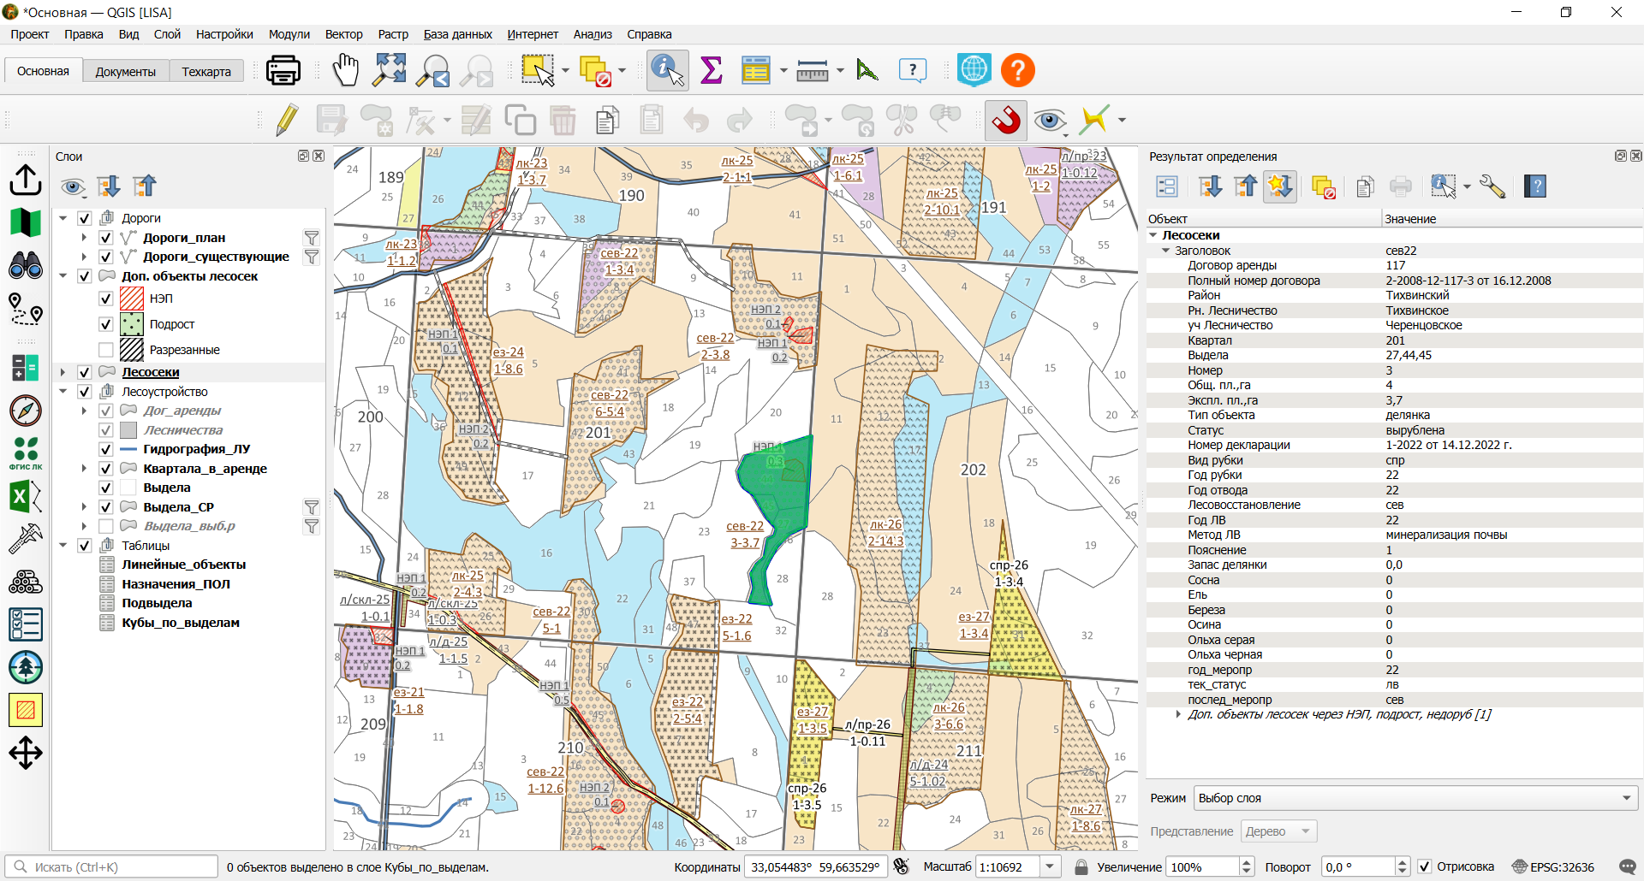Image resolution: width=1644 pixels, height=881 pixels.
Task: Click the Zoom Full extent icon
Action: pos(390,70)
